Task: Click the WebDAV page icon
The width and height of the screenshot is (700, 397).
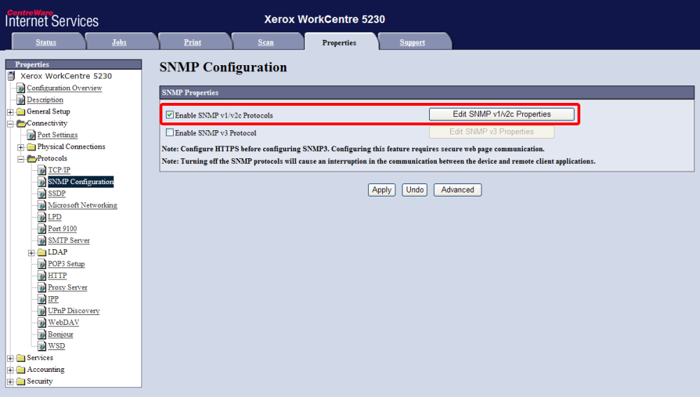Action: 41,323
